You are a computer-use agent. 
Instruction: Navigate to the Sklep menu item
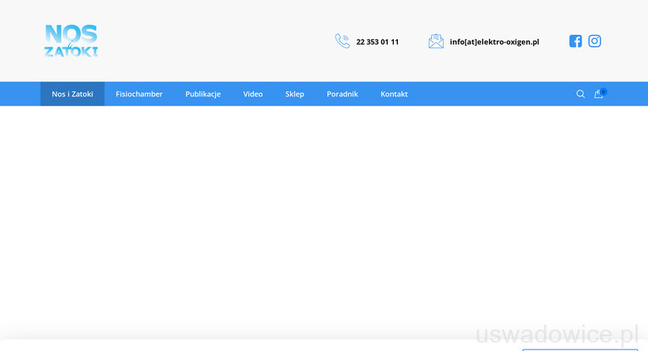[295, 94]
